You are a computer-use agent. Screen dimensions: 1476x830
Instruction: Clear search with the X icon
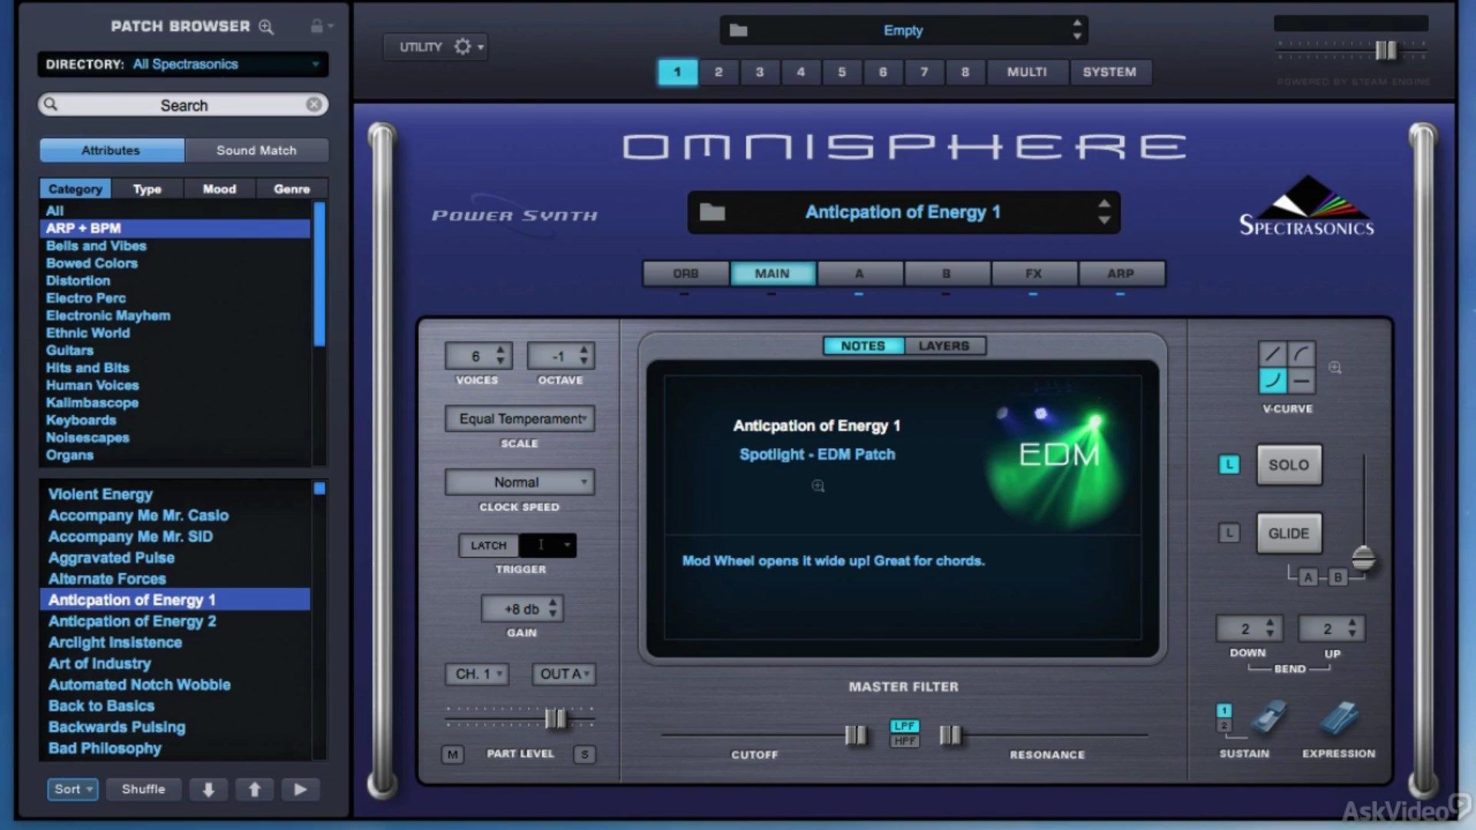[314, 105]
